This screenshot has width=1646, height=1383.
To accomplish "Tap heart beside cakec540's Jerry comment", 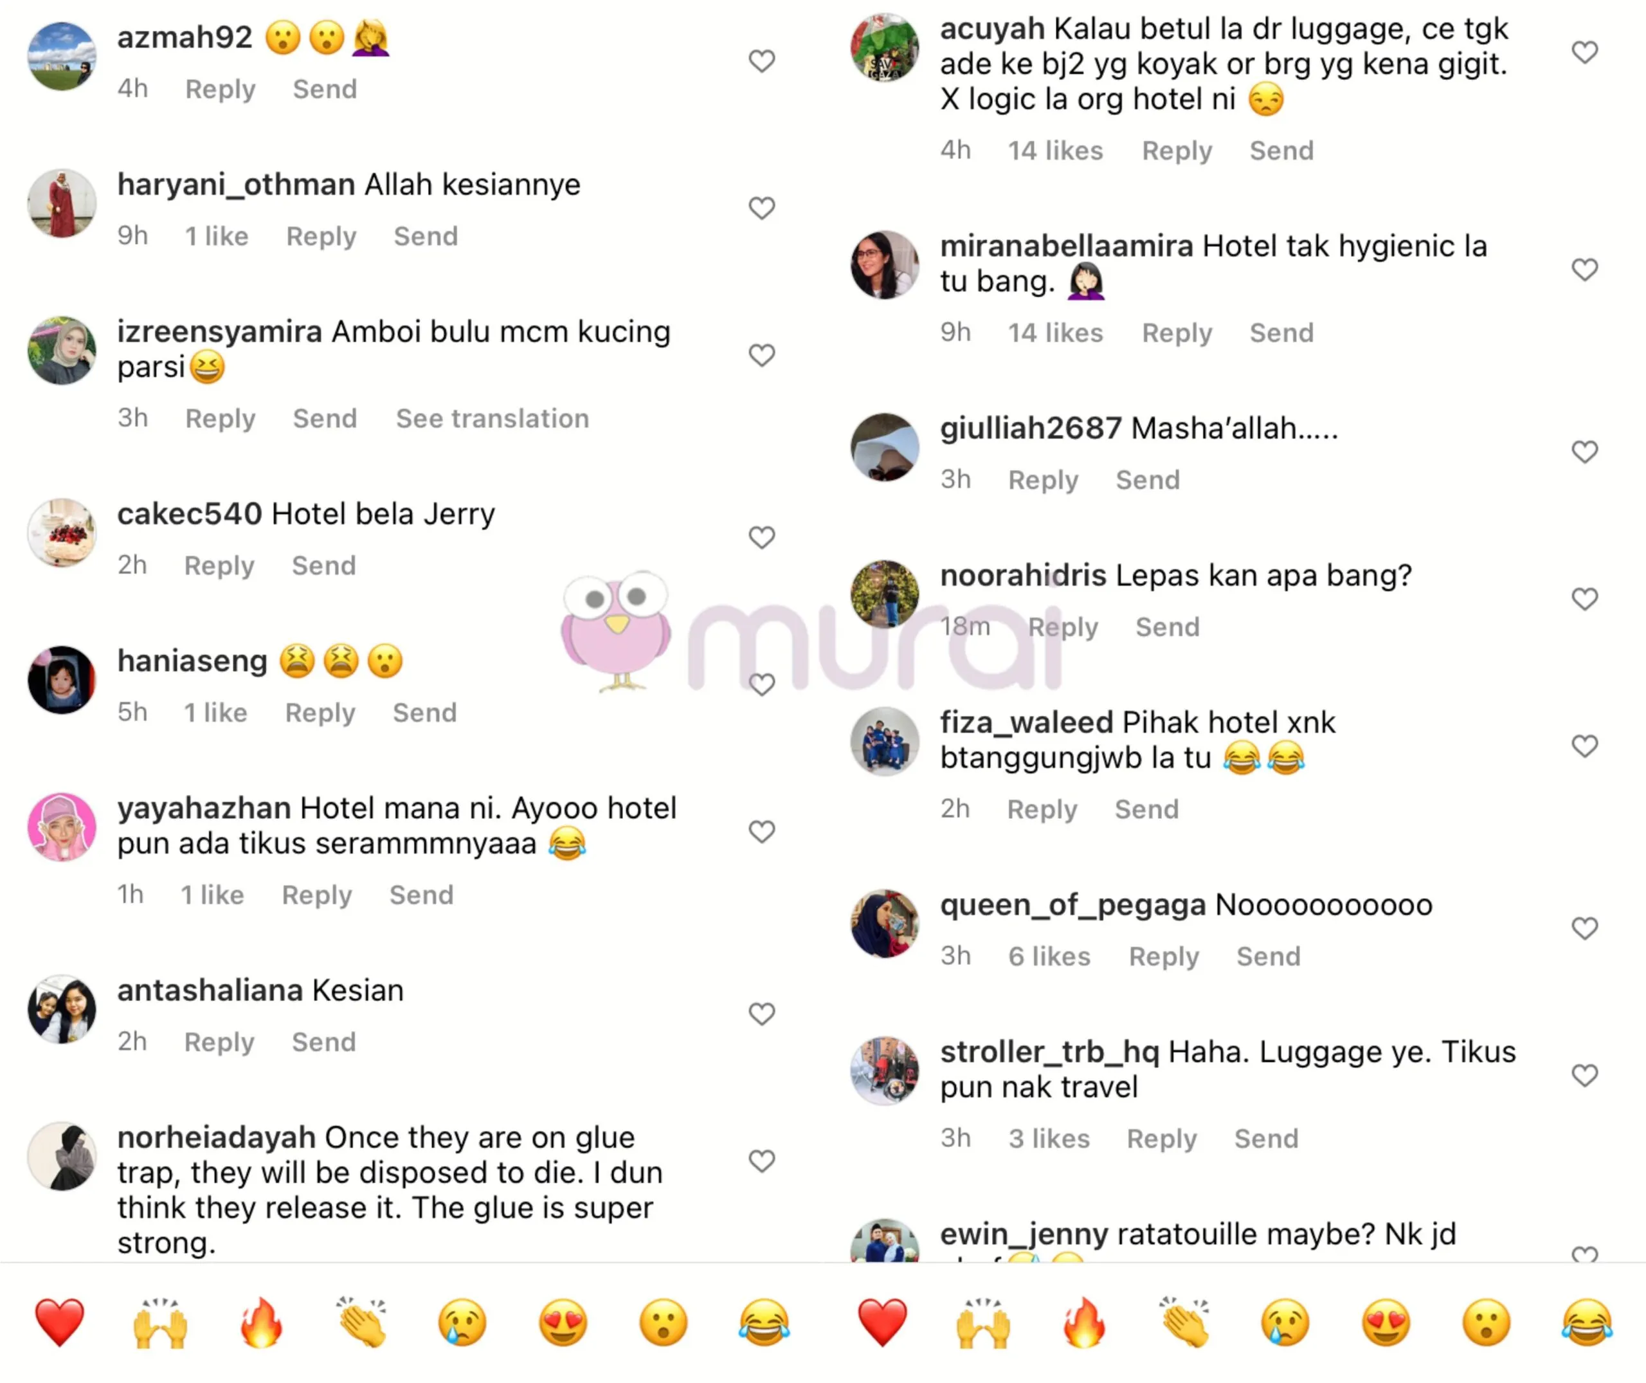I will pyautogui.click(x=761, y=537).
